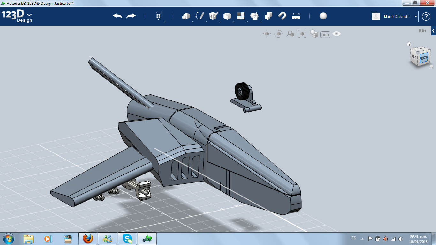
Task: Open the mm units setting
Action: pos(325,34)
